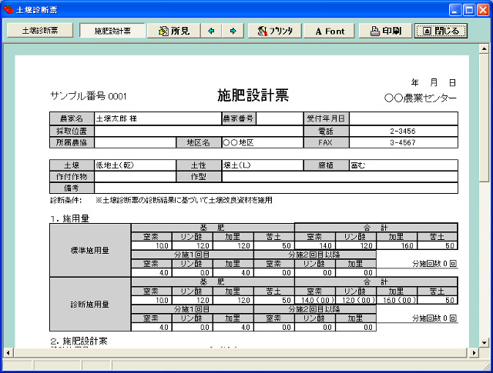Maximize the 土壌診断票 window
493x373 pixels.
pyautogui.click(x=468, y=8)
